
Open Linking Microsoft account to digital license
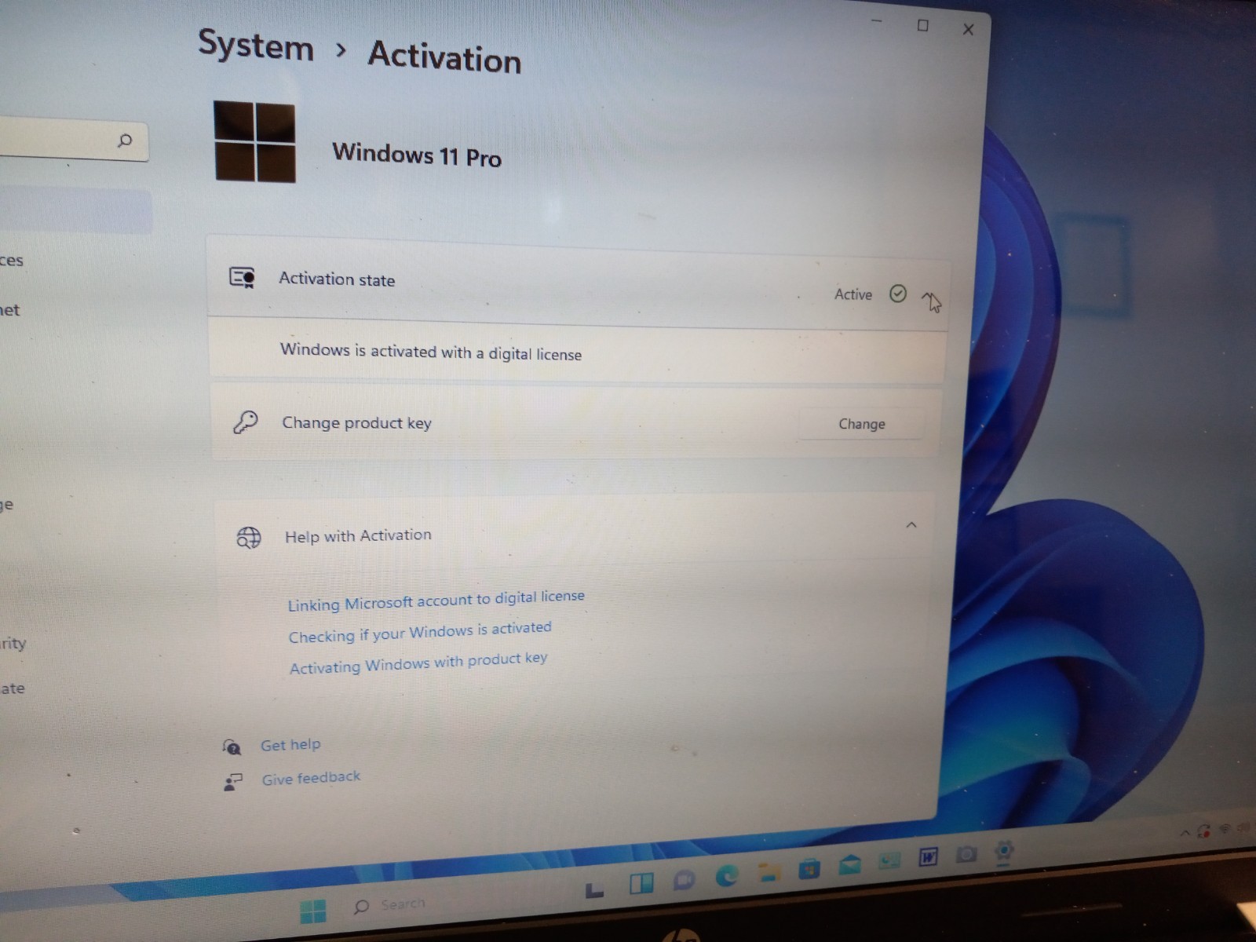click(x=436, y=601)
